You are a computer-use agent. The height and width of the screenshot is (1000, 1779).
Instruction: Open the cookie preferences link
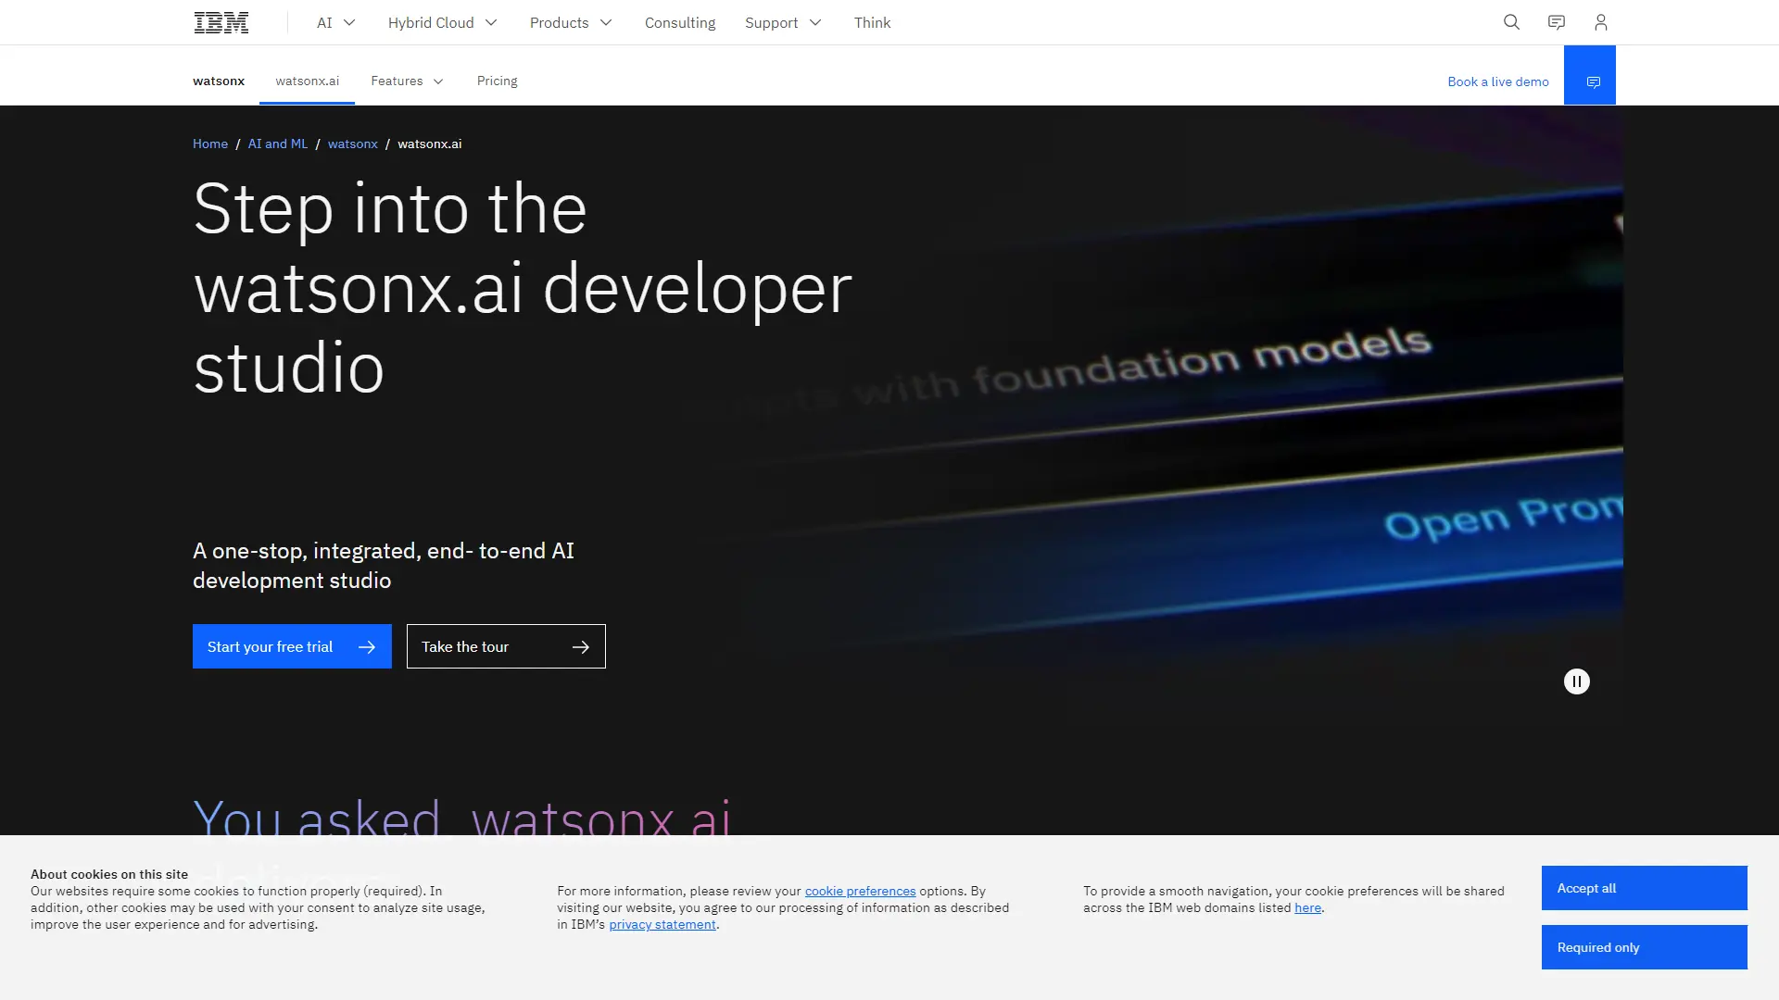[x=859, y=891]
